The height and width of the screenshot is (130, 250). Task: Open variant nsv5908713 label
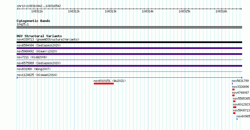(x=241, y=110)
